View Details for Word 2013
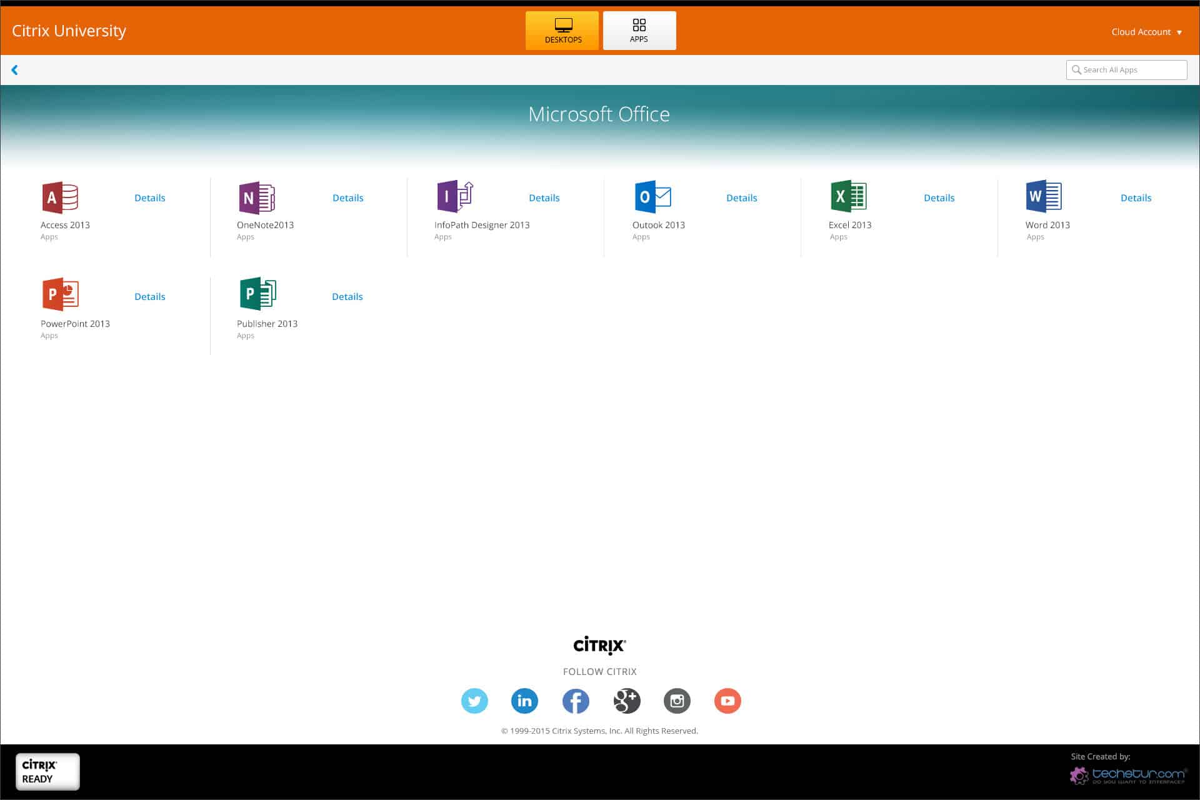Image resolution: width=1200 pixels, height=800 pixels. tap(1136, 197)
